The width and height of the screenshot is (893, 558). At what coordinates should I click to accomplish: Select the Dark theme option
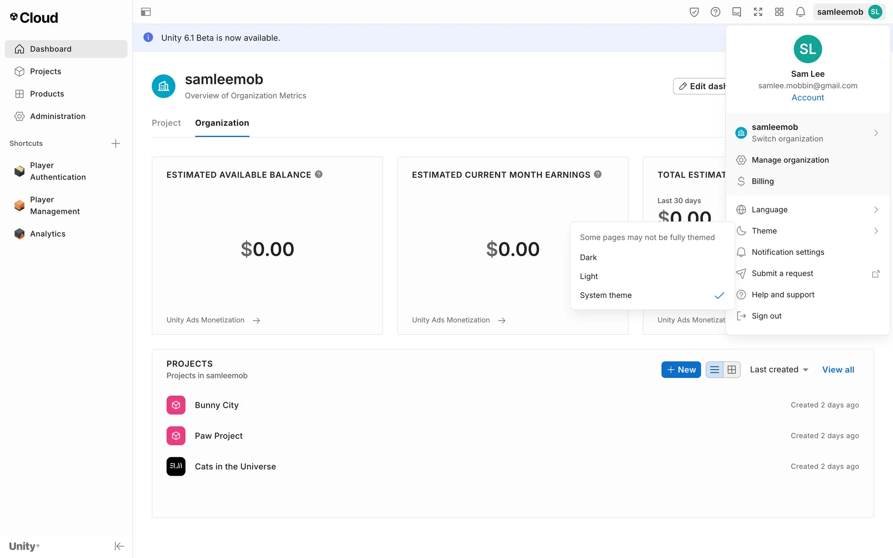pos(588,257)
